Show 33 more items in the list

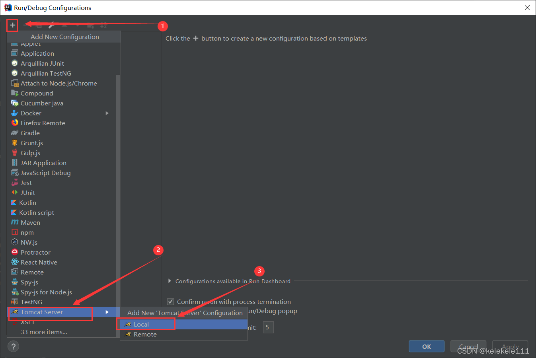click(44, 332)
